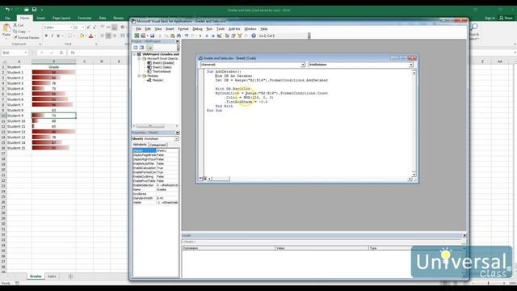This screenshot has width=517, height=291.
Task: Run the macro with the Run Sub play icon
Action: (x=200, y=36)
